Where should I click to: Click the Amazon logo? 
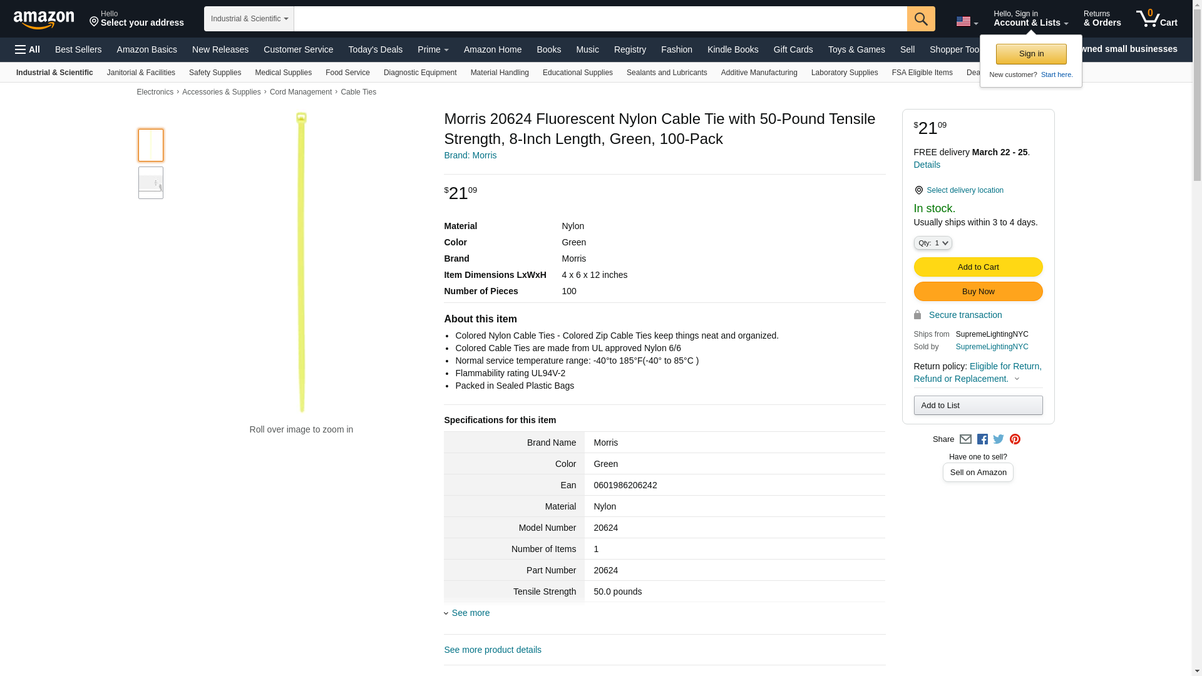[x=44, y=19]
